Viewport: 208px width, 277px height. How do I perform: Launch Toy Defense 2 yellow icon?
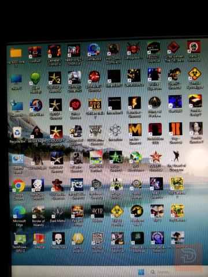(177, 184)
